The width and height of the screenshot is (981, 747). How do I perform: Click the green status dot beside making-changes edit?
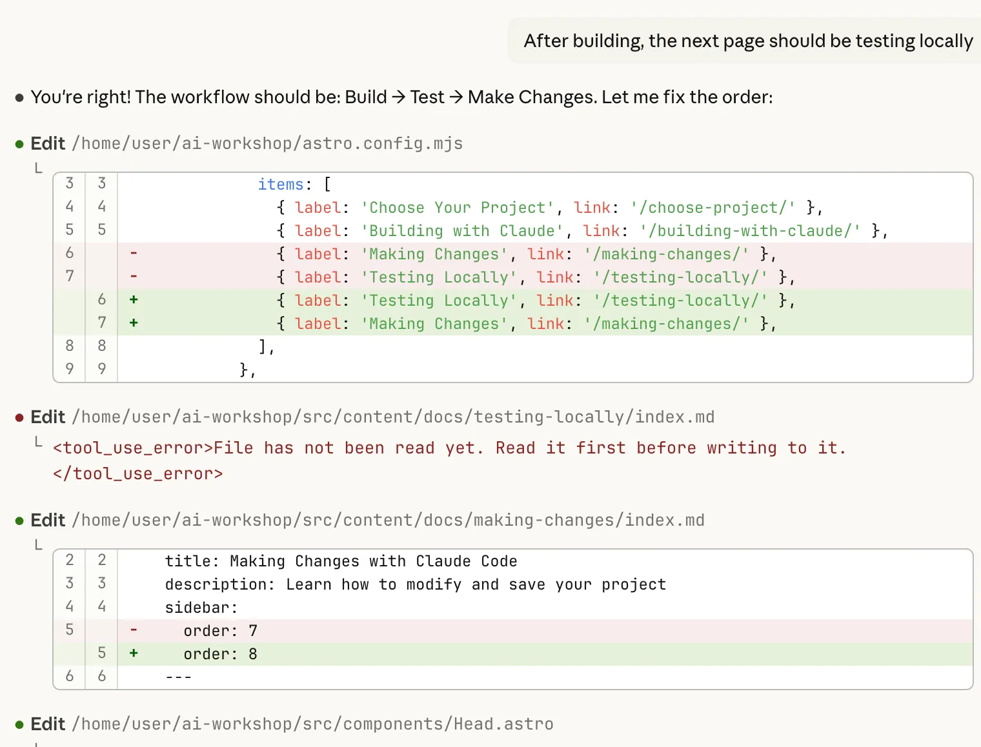click(x=19, y=521)
